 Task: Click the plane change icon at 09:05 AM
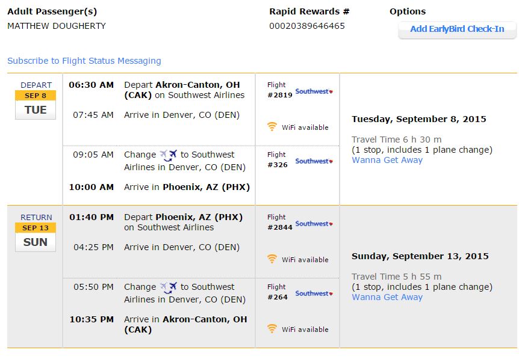[169, 155]
